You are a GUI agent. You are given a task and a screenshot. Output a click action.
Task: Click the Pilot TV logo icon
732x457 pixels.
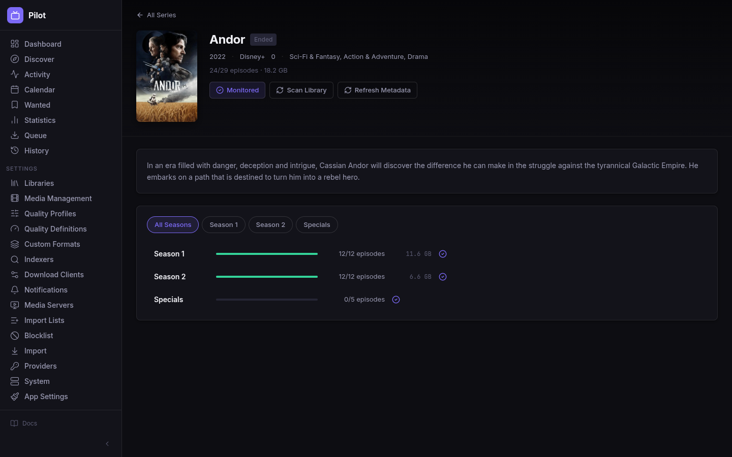(x=15, y=15)
